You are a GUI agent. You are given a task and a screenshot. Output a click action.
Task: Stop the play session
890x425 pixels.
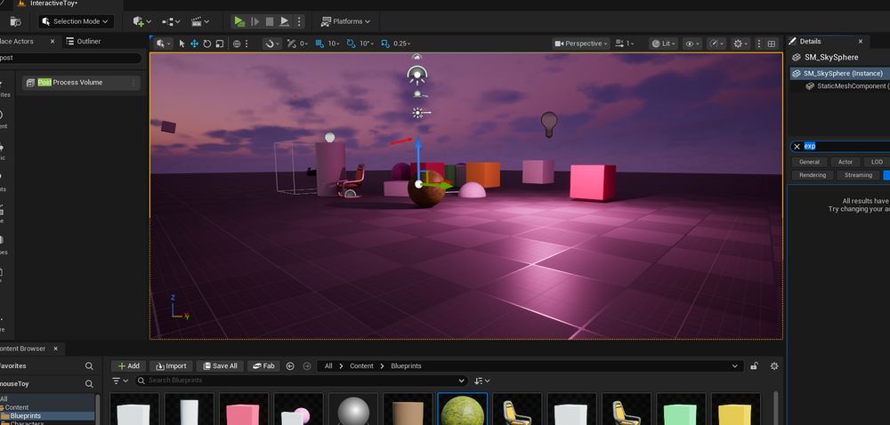(x=270, y=21)
